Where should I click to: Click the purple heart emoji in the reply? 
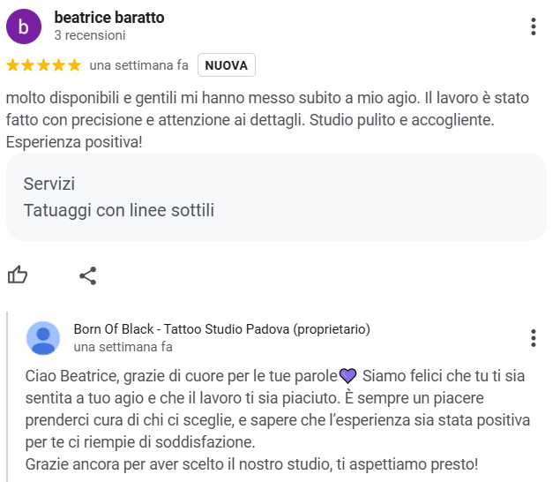[x=347, y=376]
